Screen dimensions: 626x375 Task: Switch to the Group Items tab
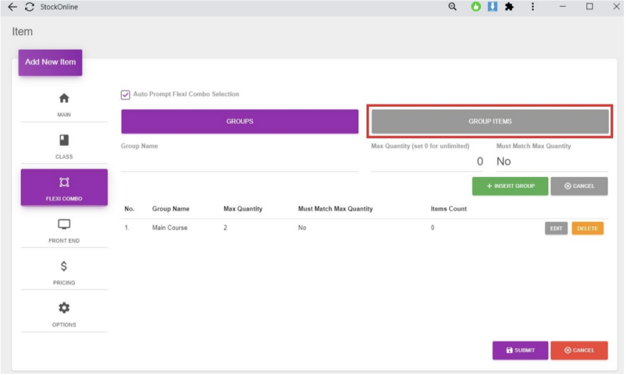(490, 122)
